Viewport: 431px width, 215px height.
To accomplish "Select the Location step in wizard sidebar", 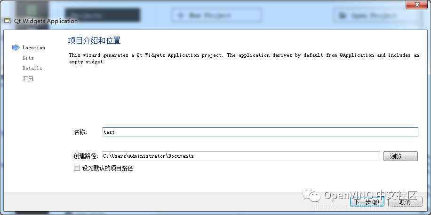I will point(33,47).
